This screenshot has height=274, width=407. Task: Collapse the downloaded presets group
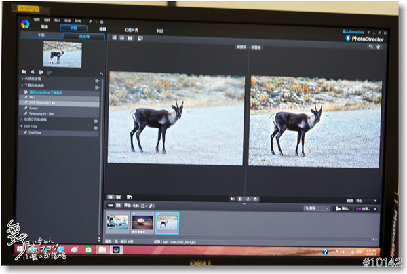point(22,85)
